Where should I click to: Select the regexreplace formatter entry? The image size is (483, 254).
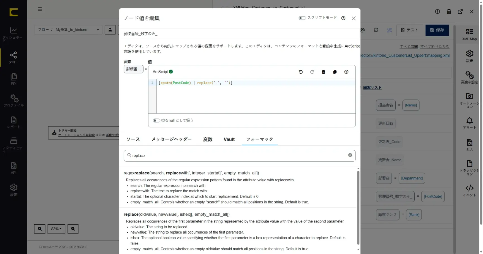191,173
